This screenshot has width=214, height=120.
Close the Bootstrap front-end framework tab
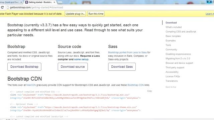click(x=21, y=2)
